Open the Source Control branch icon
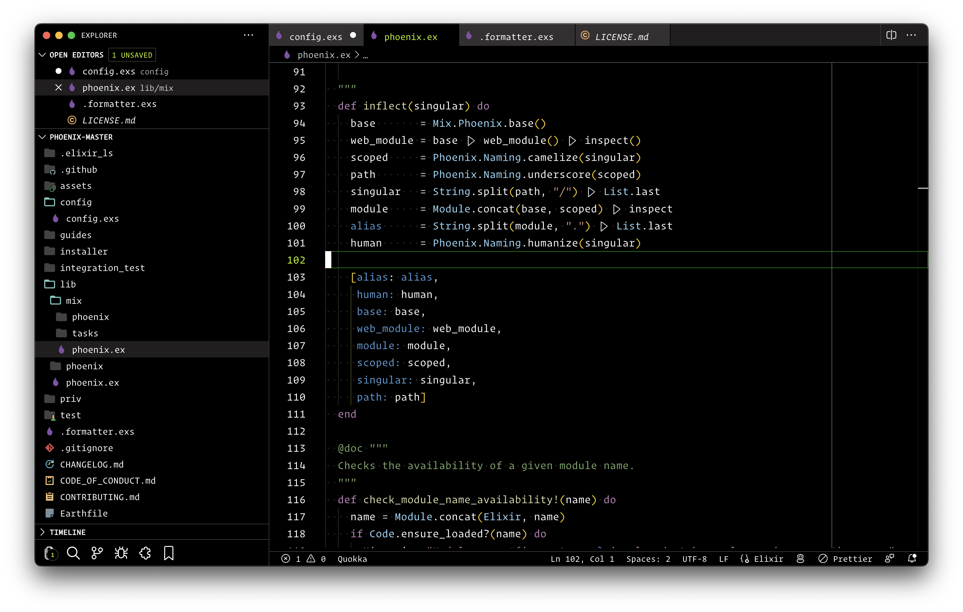This screenshot has height=612, width=963. (97, 553)
